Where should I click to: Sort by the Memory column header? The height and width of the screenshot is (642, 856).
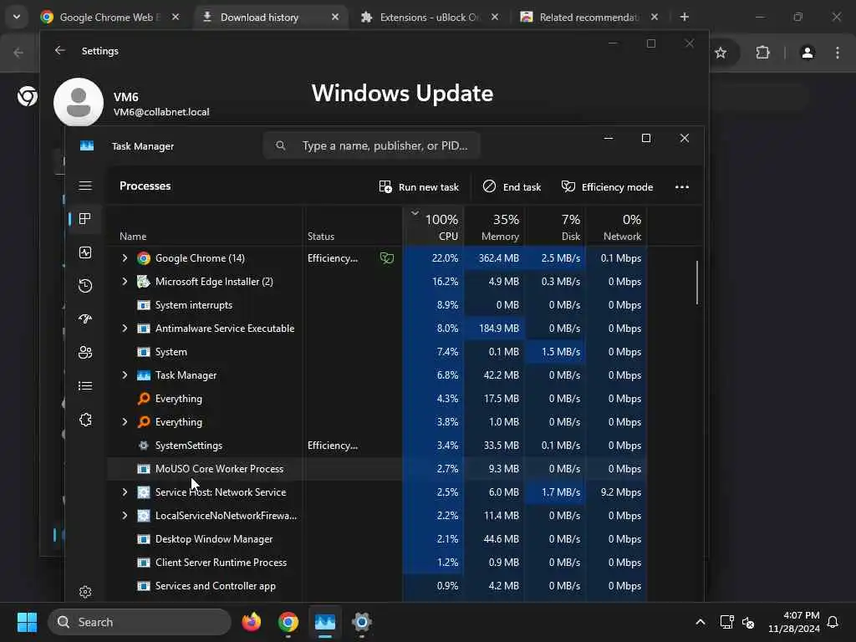[495, 226]
